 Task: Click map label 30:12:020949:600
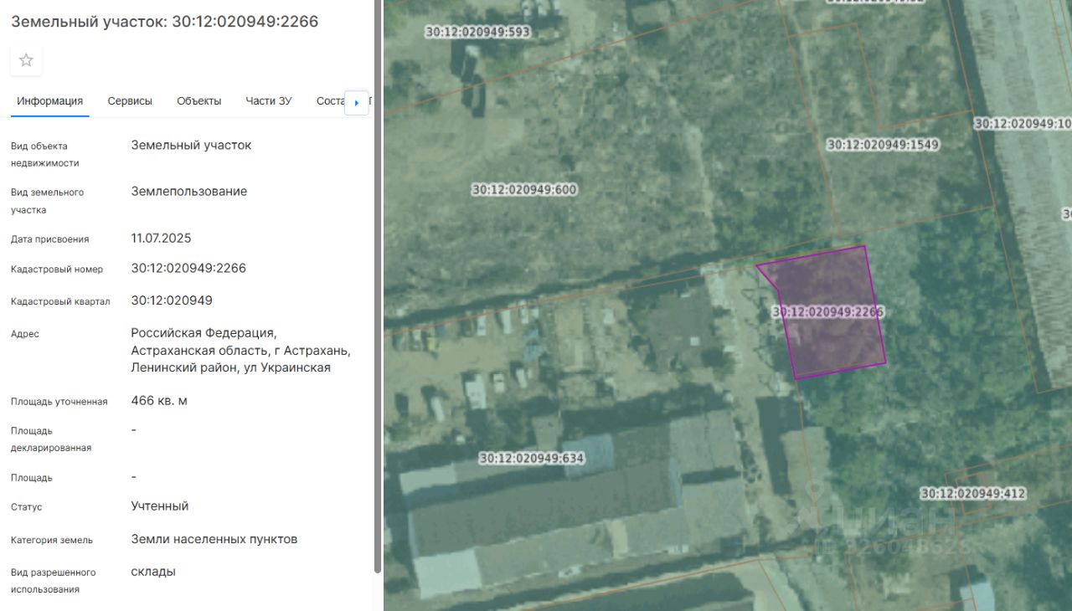(524, 190)
